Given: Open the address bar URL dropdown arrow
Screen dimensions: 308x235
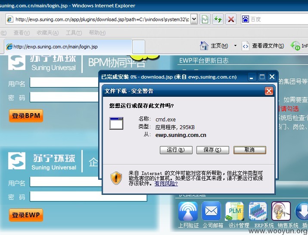Looking at the screenshot, I should point(194,19).
